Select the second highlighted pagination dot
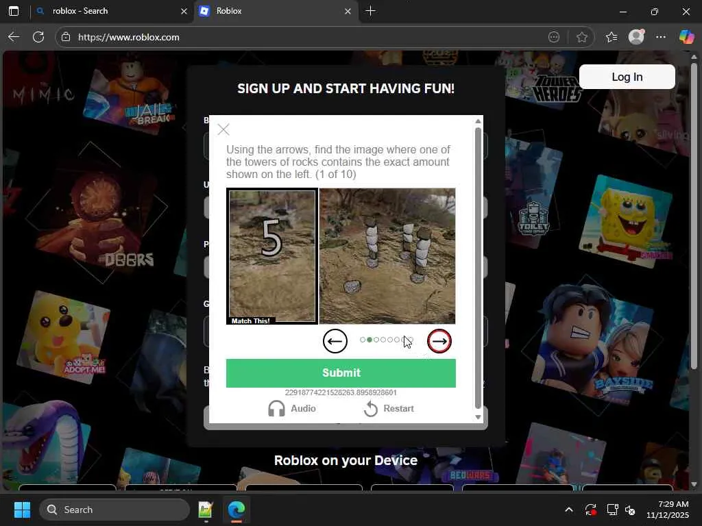This screenshot has width=702, height=526. click(x=370, y=340)
